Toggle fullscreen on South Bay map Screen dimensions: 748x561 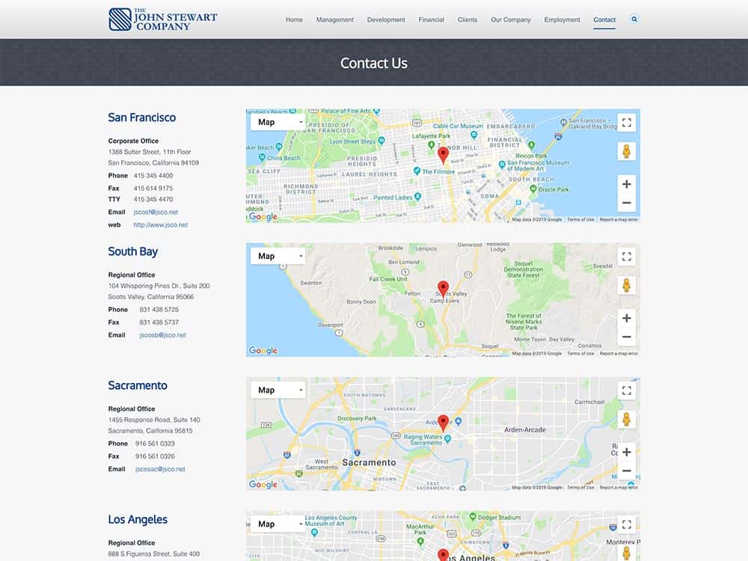tap(626, 257)
